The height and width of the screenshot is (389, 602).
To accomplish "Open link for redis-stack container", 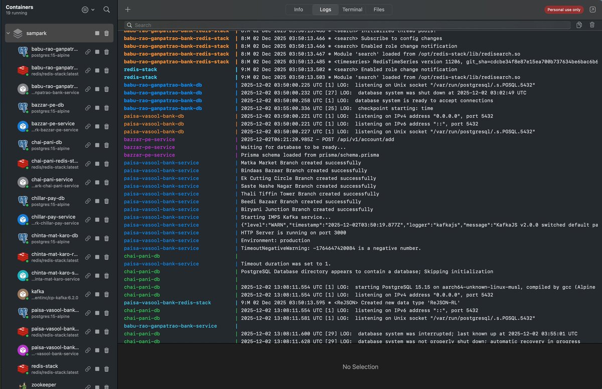I will [88, 369].
